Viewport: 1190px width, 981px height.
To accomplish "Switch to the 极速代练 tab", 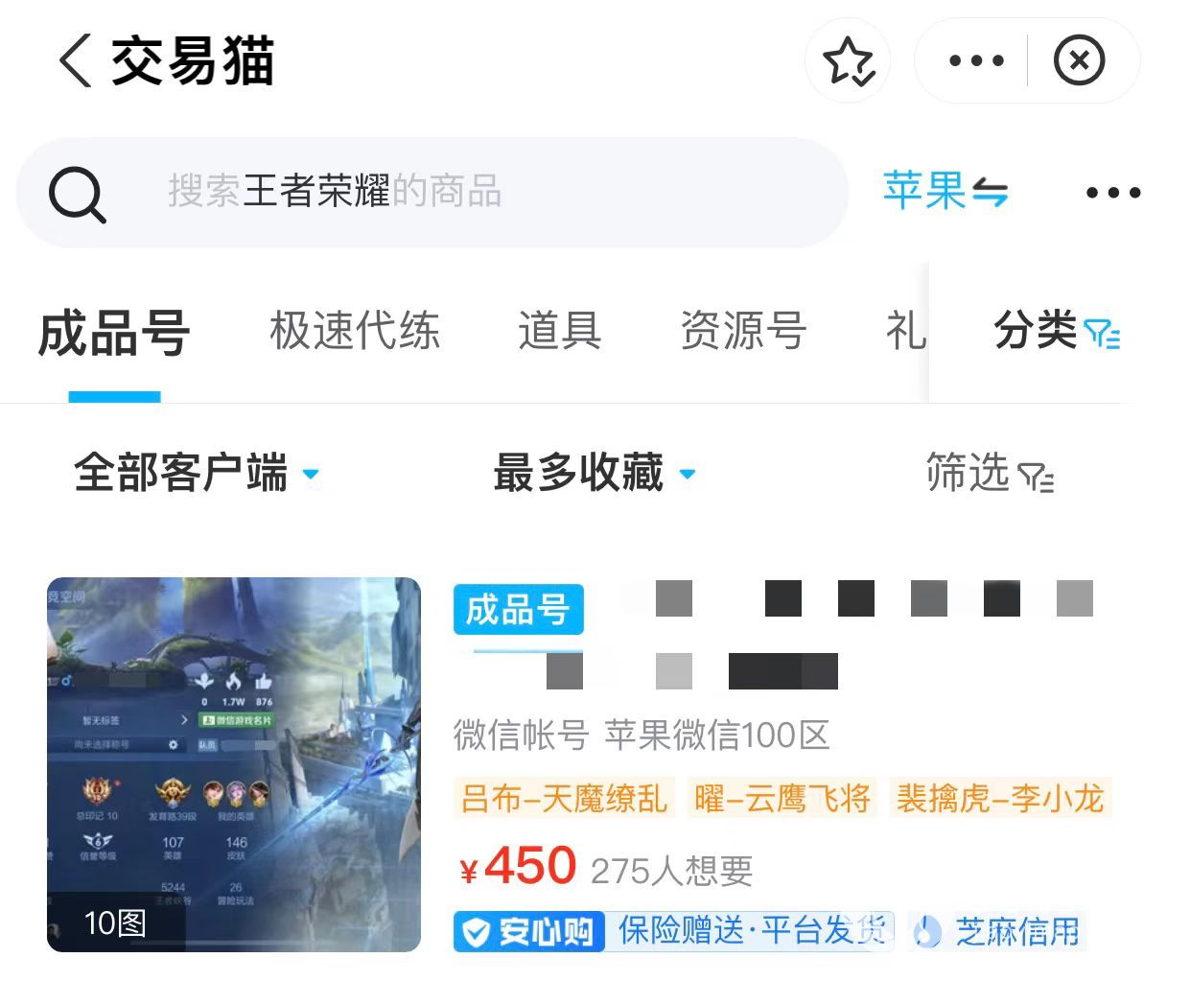I will click(355, 331).
